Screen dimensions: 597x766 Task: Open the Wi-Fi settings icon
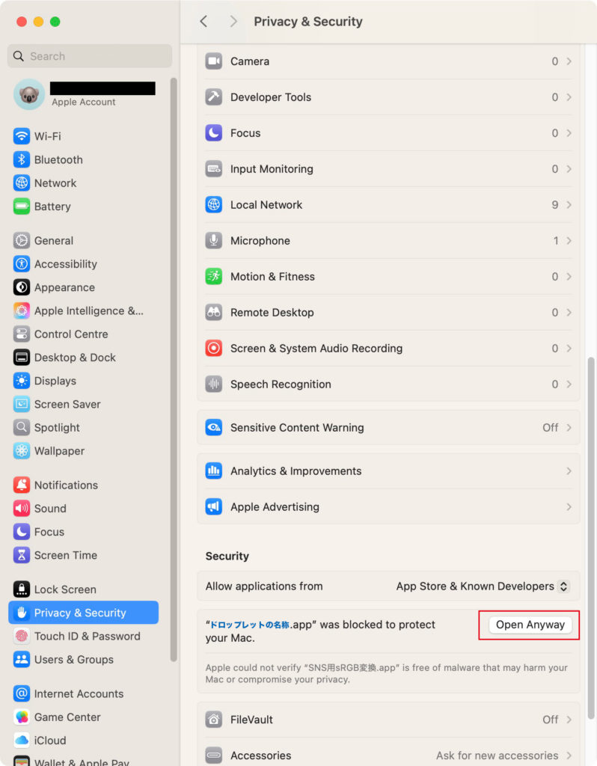22,136
